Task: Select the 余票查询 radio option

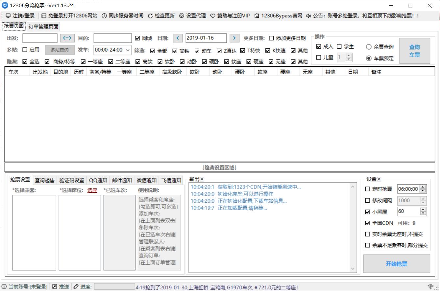Action: coord(369,47)
